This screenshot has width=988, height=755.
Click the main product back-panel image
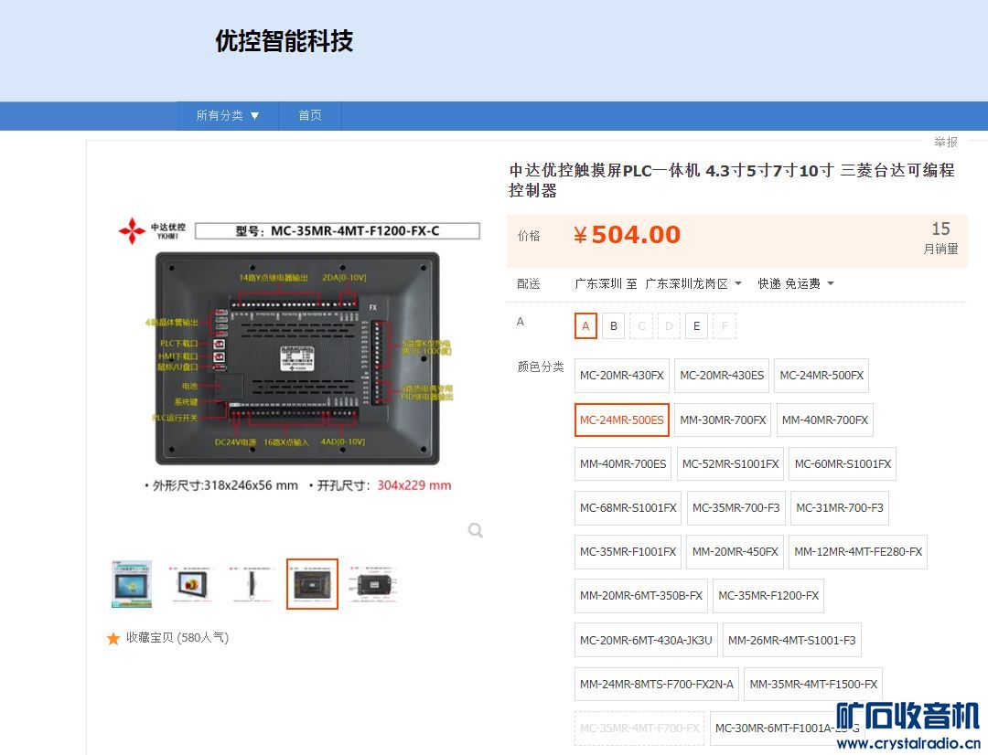tap(297, 358)
